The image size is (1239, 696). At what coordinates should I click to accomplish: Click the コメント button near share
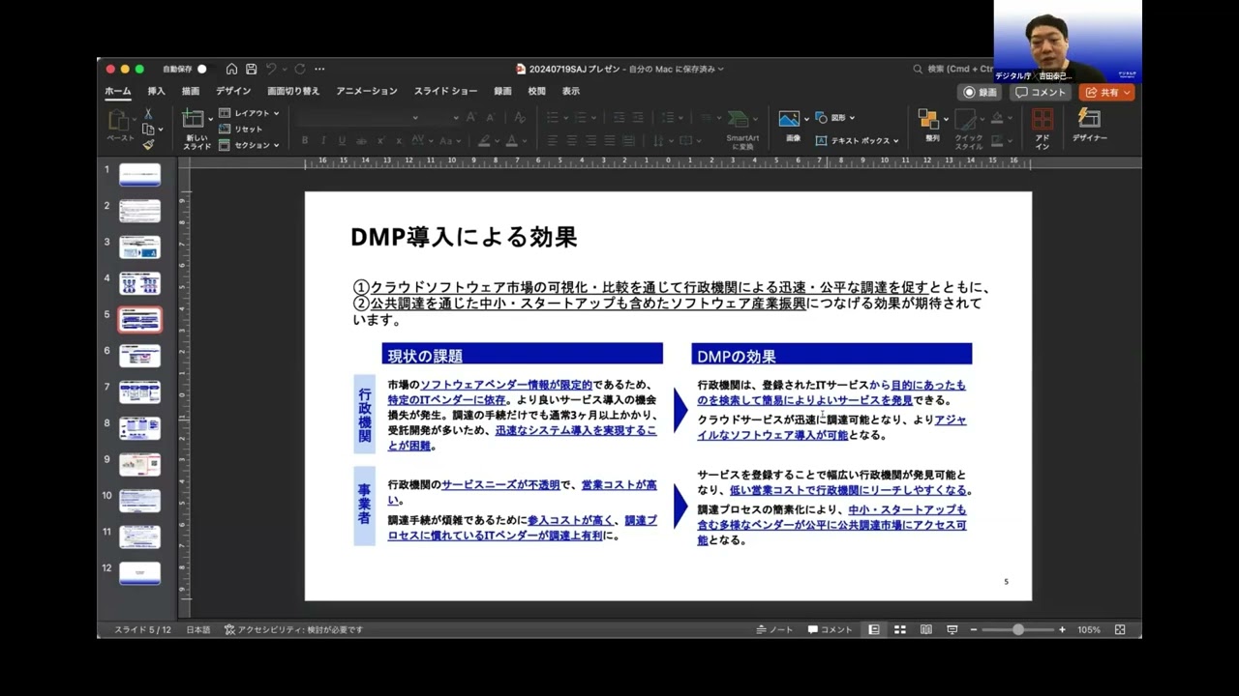1041,92
